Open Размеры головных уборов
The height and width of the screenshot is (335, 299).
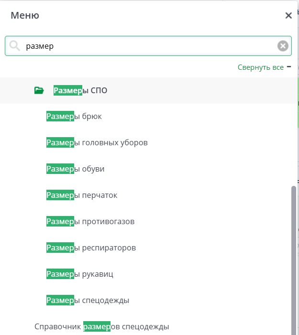click(97, 142)
